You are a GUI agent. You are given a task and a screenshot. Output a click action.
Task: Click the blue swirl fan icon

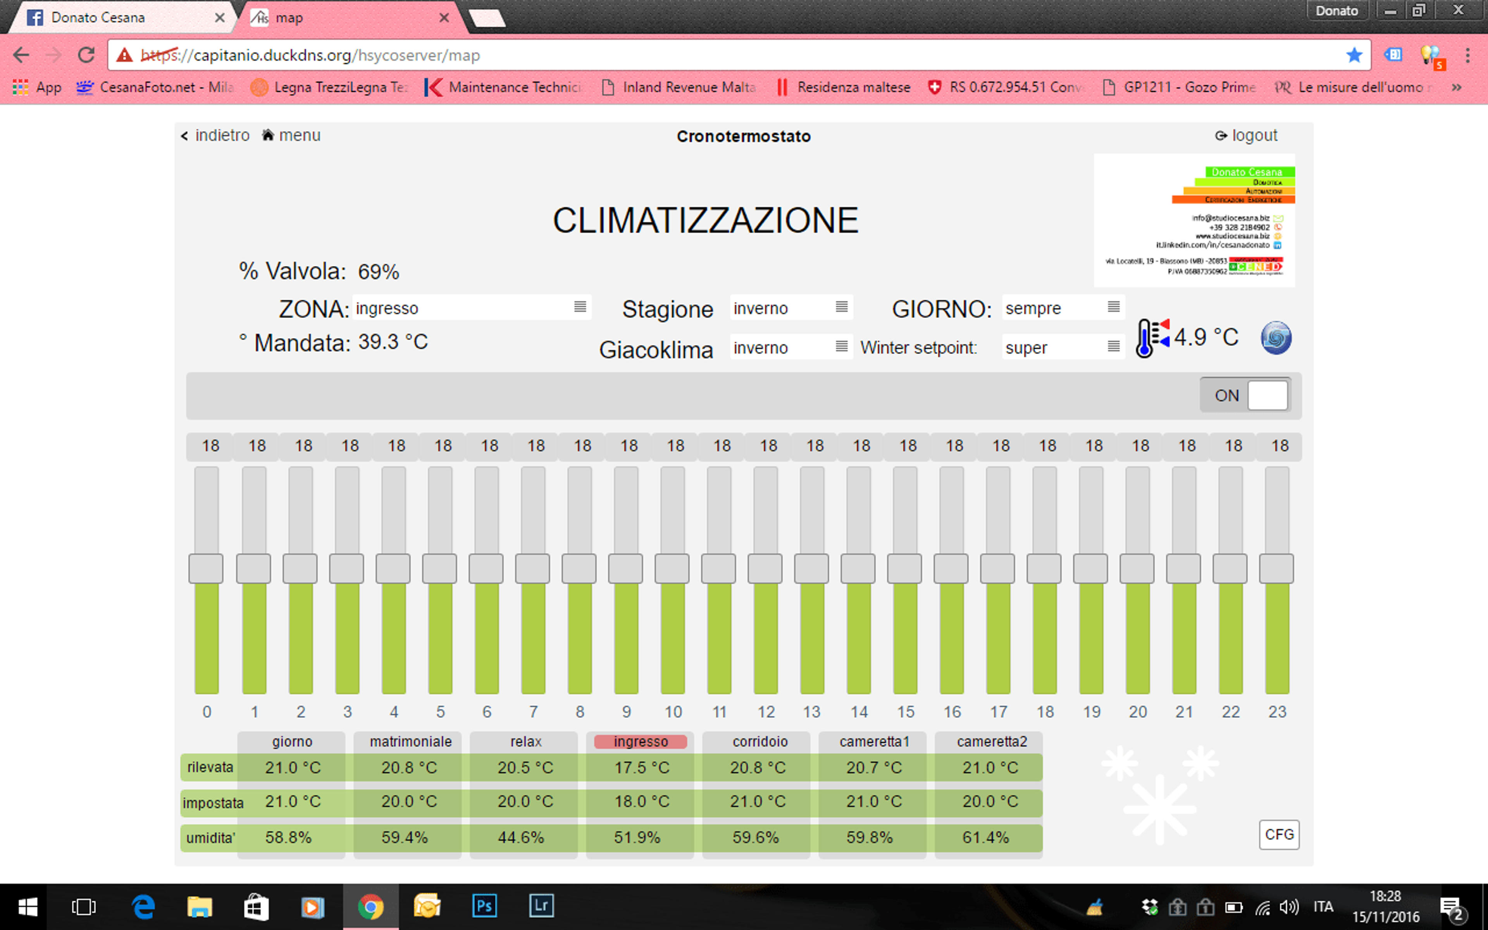pyautogui.click(x=1276, y=338)
